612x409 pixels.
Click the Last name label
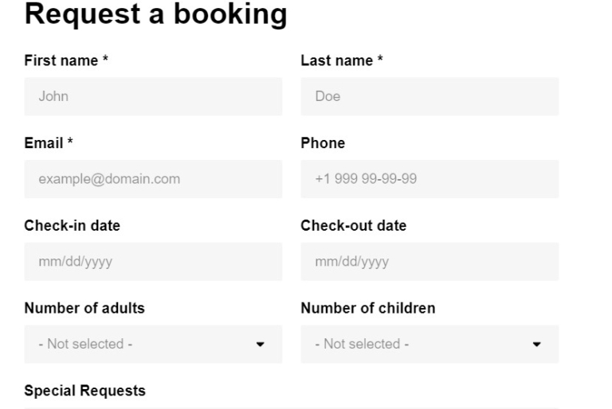coord(342,60)
